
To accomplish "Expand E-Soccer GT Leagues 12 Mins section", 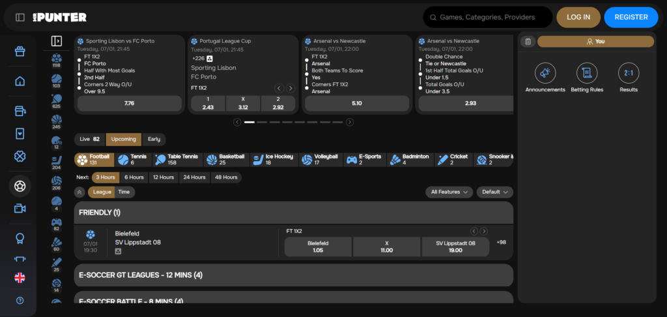I will click(x=293, y=275).
